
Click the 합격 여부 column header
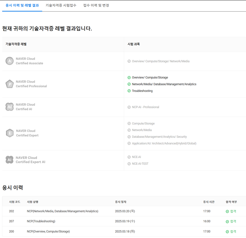coord(231,202)
